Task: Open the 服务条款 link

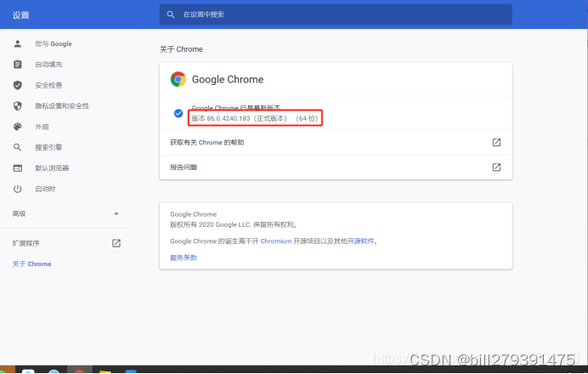Action: pos(184,258)
